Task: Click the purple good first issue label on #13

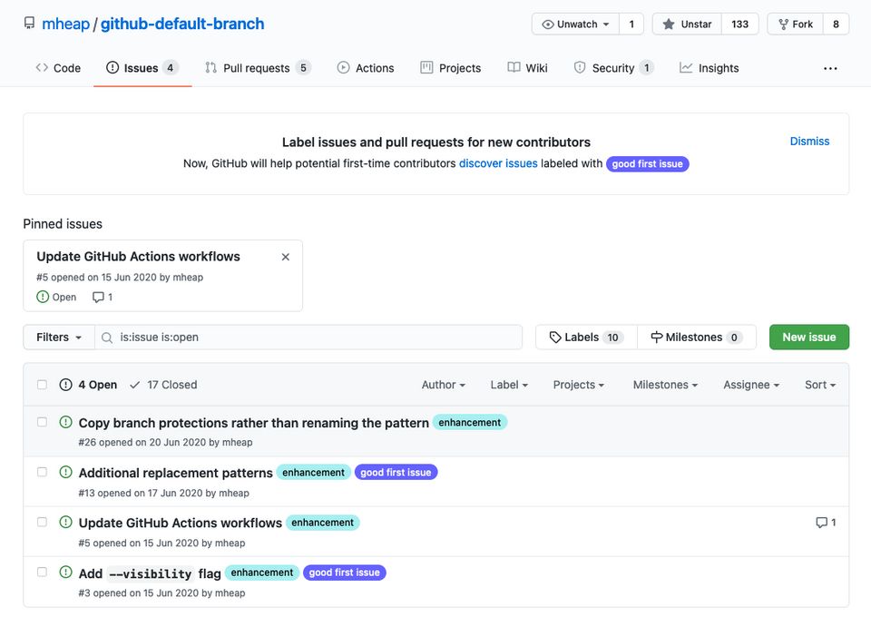Action: coord(396,473)
